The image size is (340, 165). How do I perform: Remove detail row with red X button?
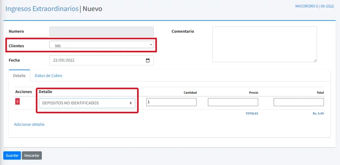click(x=18, y=102)
